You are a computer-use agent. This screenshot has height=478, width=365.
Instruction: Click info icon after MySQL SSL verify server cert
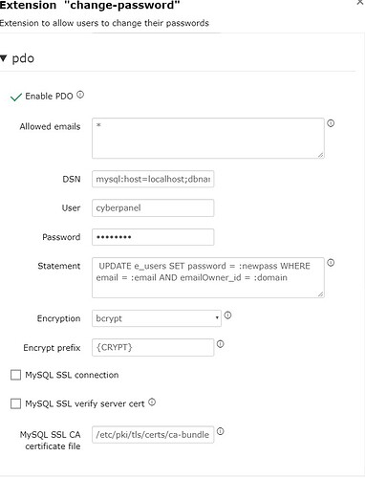point(152,402)
